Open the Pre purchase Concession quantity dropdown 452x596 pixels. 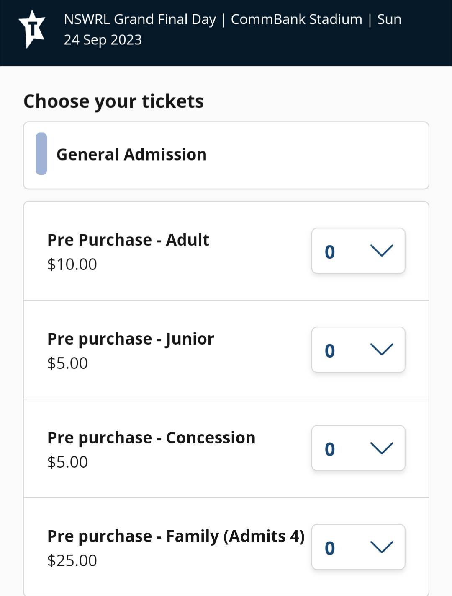[358, 448]
